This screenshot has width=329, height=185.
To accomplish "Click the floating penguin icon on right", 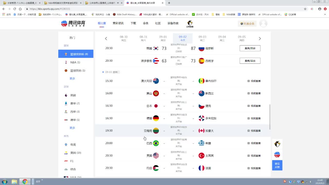I will 277,144.
